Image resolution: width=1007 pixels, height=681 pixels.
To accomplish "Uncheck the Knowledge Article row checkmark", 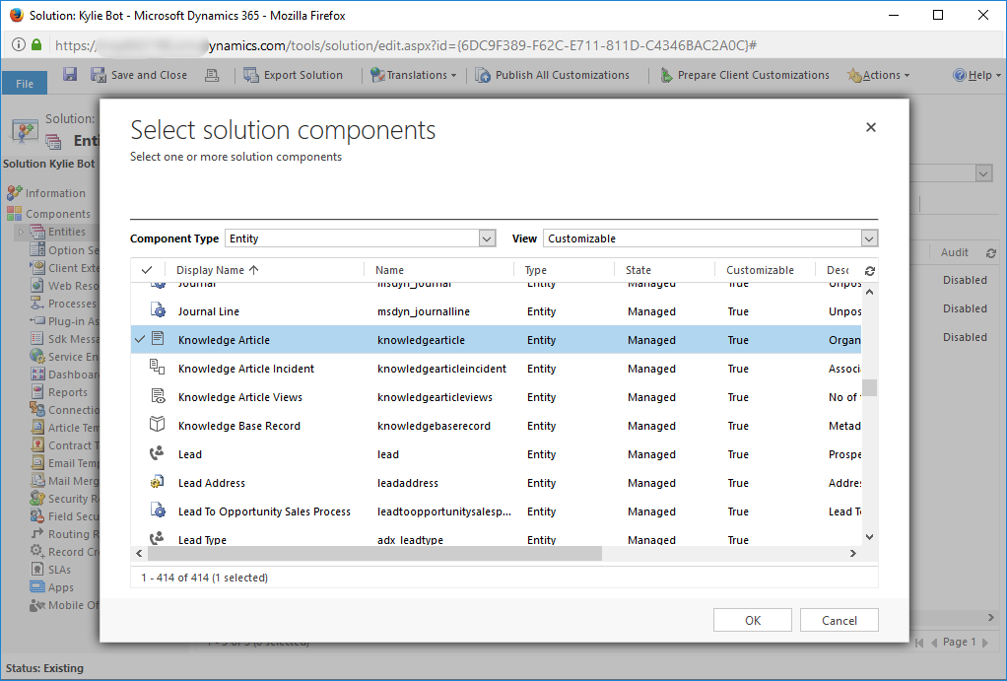I will (139, 340).
